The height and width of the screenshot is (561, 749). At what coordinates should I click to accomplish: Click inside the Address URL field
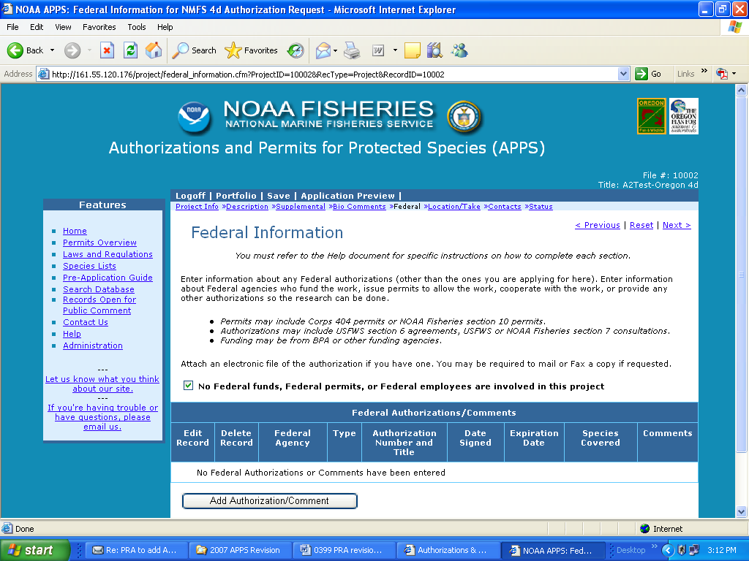[333, 75]
